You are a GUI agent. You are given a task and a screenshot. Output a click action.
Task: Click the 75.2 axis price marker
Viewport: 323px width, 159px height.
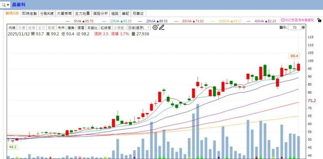point(312,100)
